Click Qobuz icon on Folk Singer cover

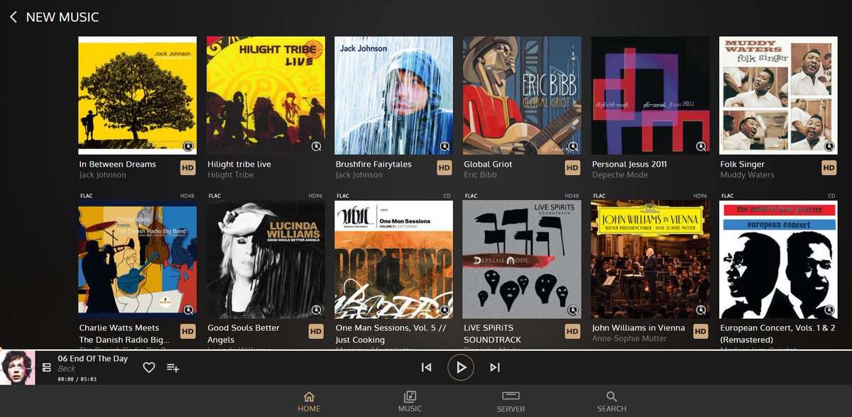(829, 146)
